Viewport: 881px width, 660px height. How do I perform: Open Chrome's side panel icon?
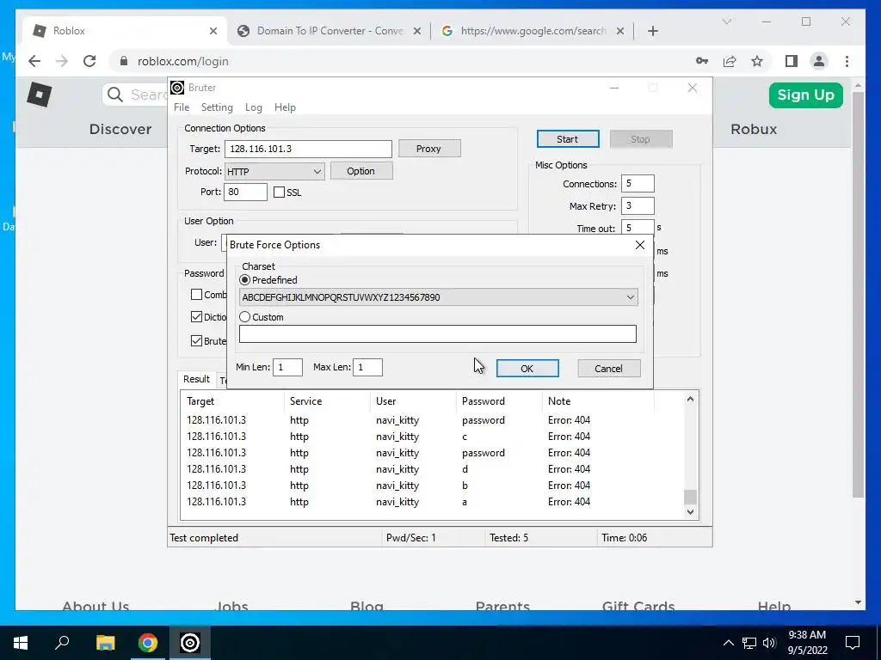coord(792,61)
